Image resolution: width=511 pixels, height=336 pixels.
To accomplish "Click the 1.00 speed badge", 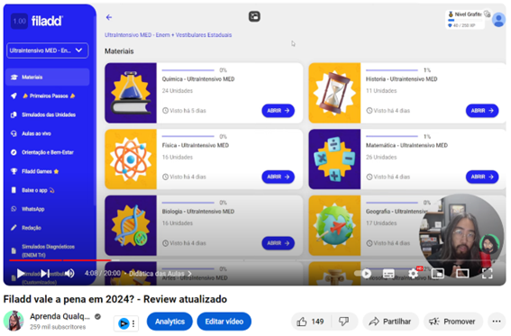I will pos(19,21).
